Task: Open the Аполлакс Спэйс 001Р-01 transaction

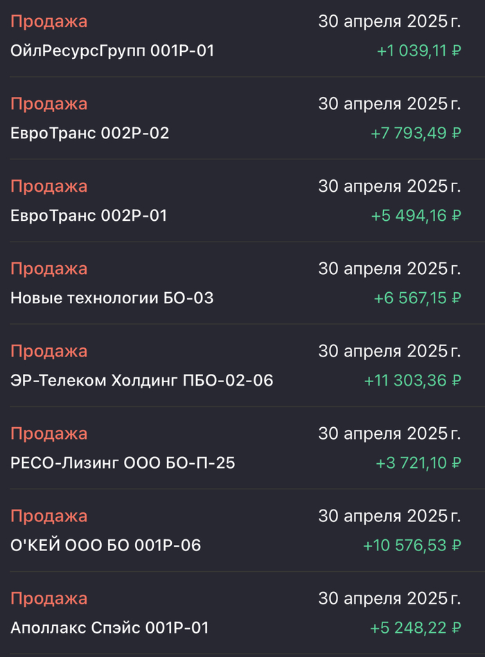Action: coord(111,627)
